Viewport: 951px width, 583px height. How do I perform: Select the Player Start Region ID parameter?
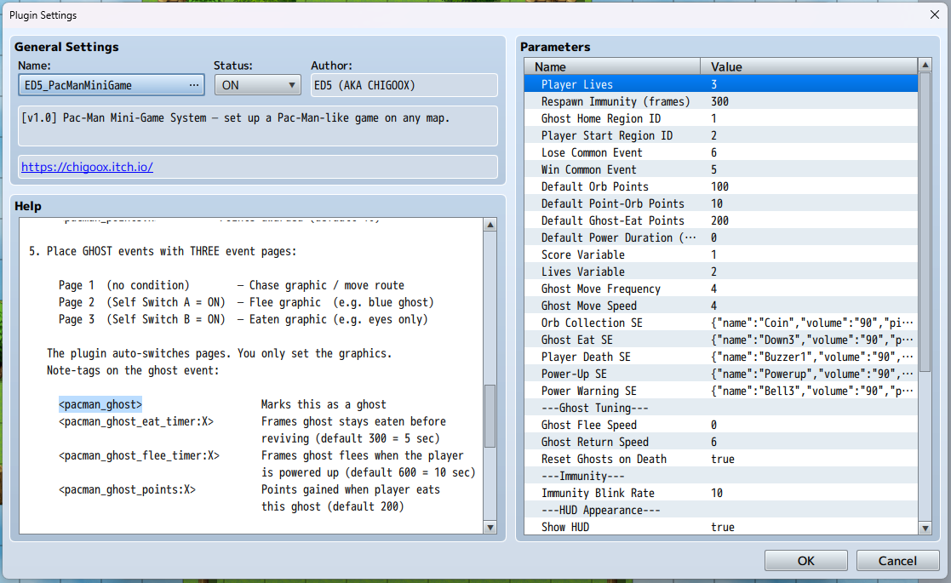[x=721, y=135]
